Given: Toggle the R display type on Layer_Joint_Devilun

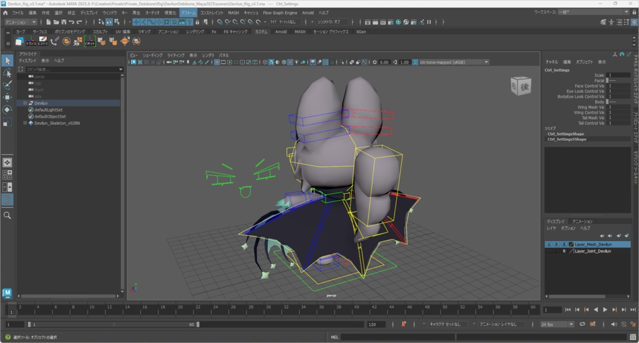Looking at the screenshot, I should pyautogui.click(x=564, y=251).
